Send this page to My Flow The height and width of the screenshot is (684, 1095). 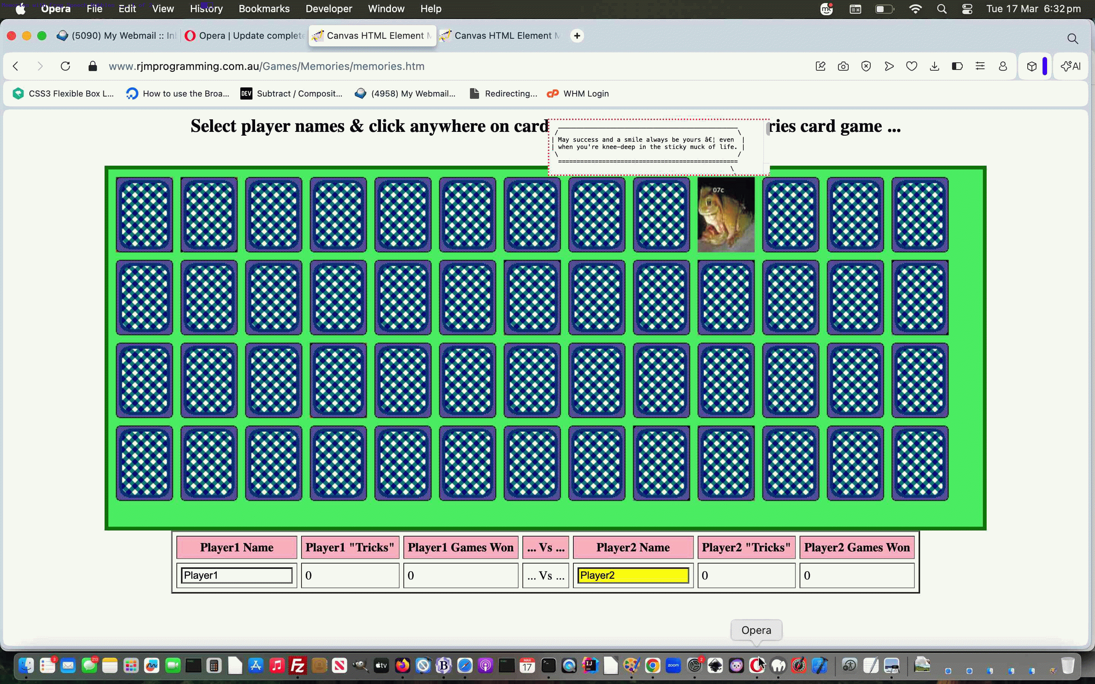tap(888, 66)
